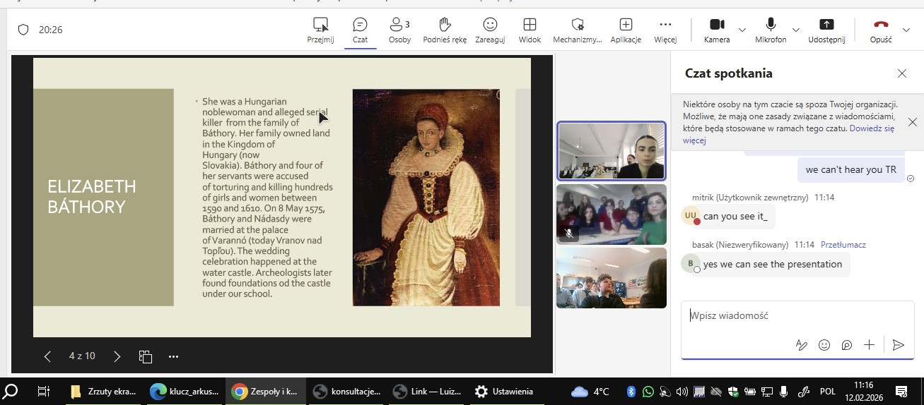
Task: Go to the next presentation slide
Action: click(x=117, y=356)
